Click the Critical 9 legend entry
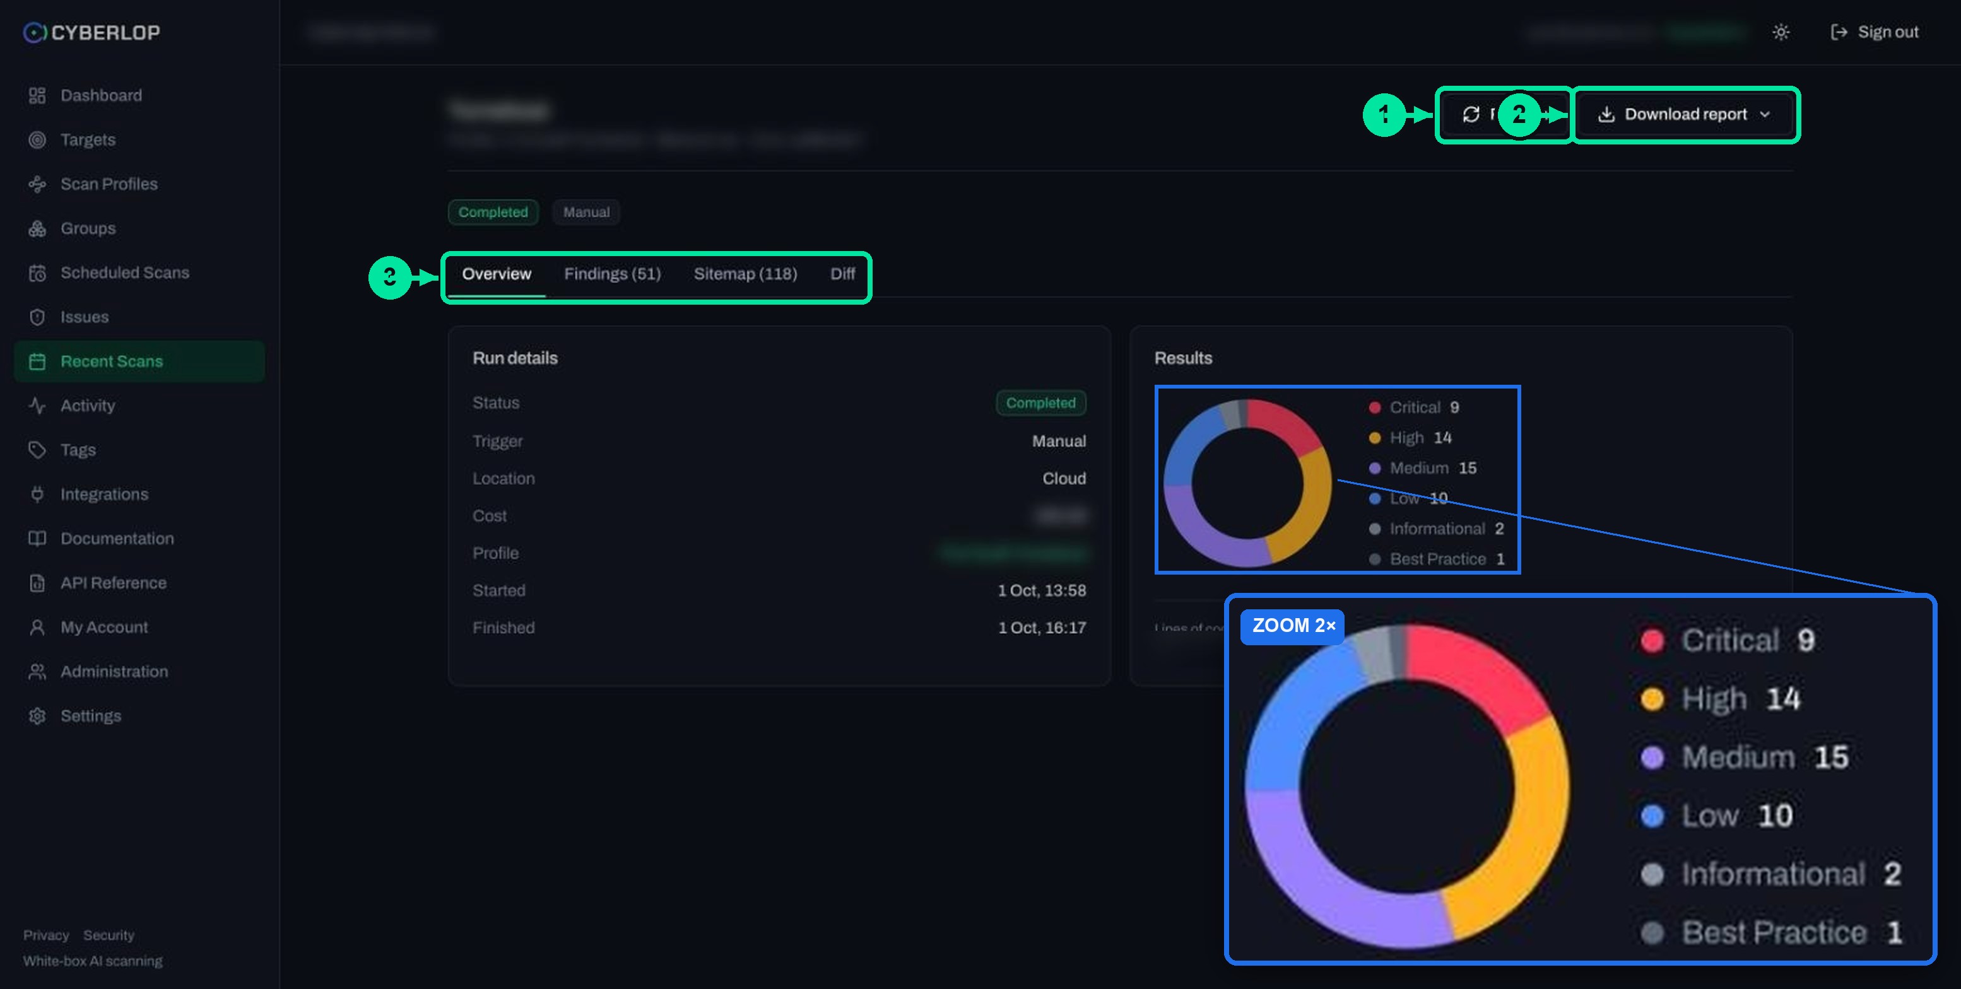This screenshot has width=1961, height=989. pos(1414,407)
